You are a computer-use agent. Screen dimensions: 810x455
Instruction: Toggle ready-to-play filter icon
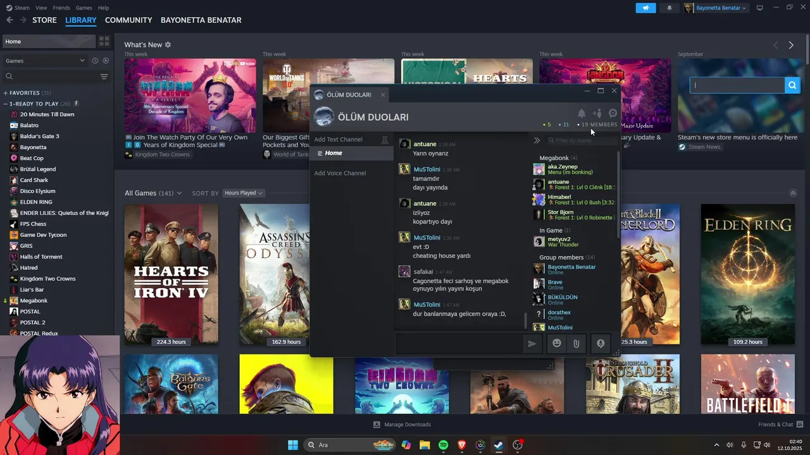coord(106,61)
